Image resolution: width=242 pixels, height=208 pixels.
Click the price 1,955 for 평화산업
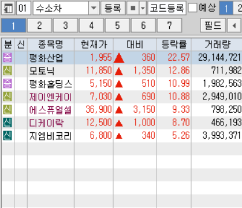coord(101,58)
